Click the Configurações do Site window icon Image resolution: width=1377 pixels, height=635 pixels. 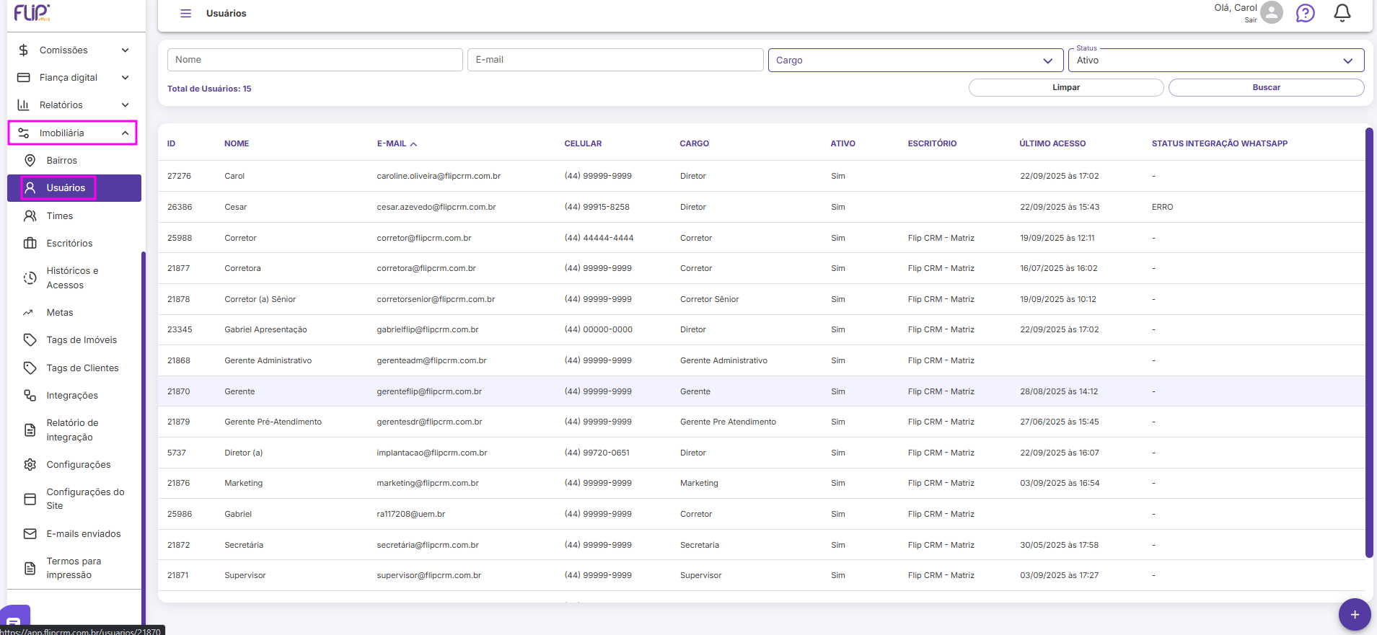30,499
